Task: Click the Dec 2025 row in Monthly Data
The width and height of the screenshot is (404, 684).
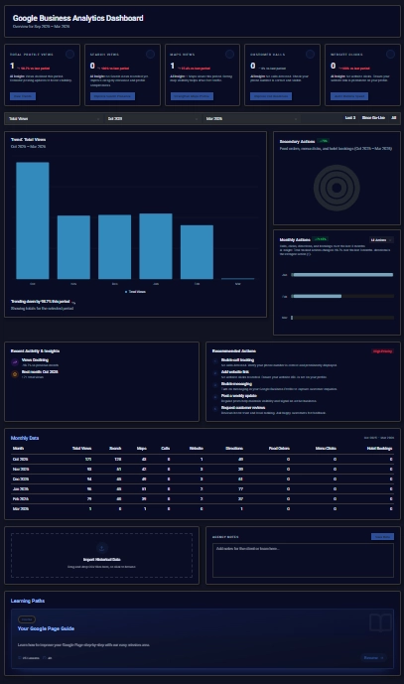Action: (202, 479)
